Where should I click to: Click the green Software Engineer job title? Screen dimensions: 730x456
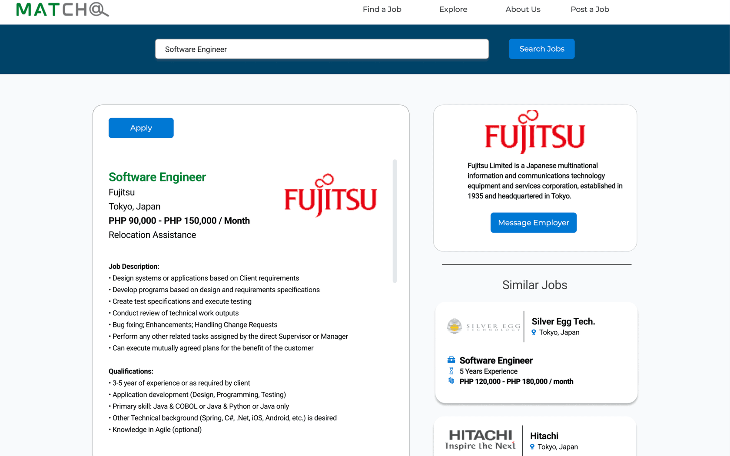point(157,177)
